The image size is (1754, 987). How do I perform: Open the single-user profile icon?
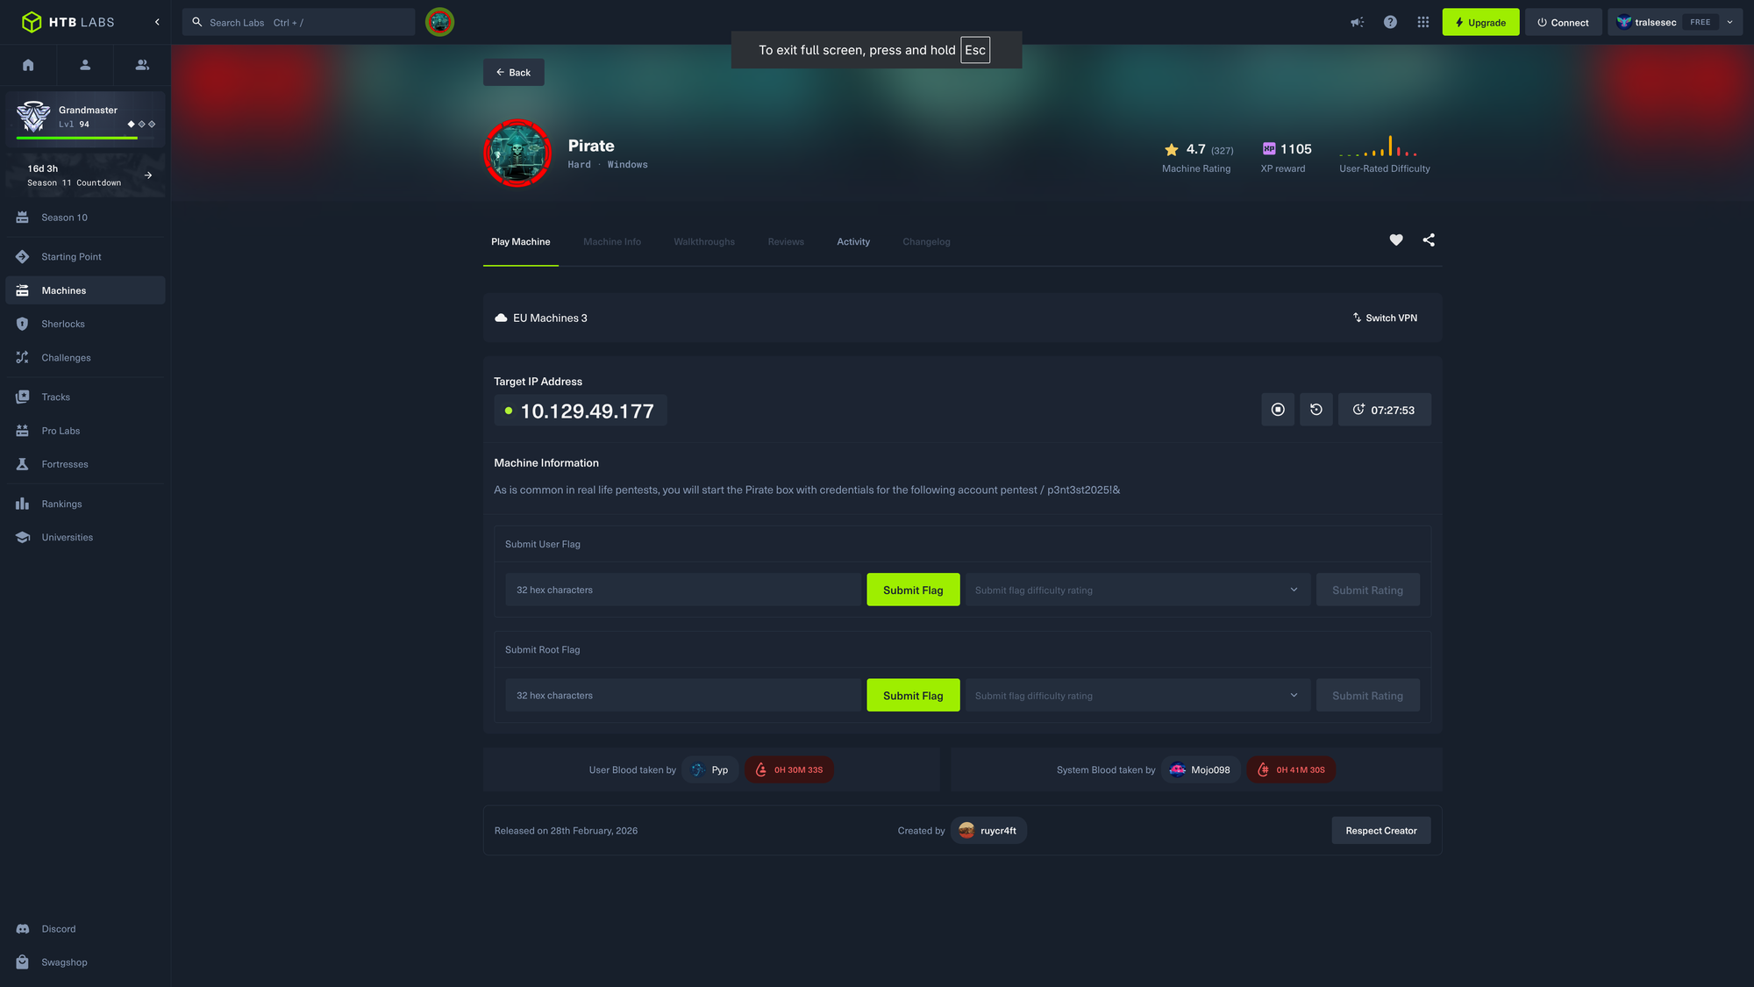click(x=85, y=65)
